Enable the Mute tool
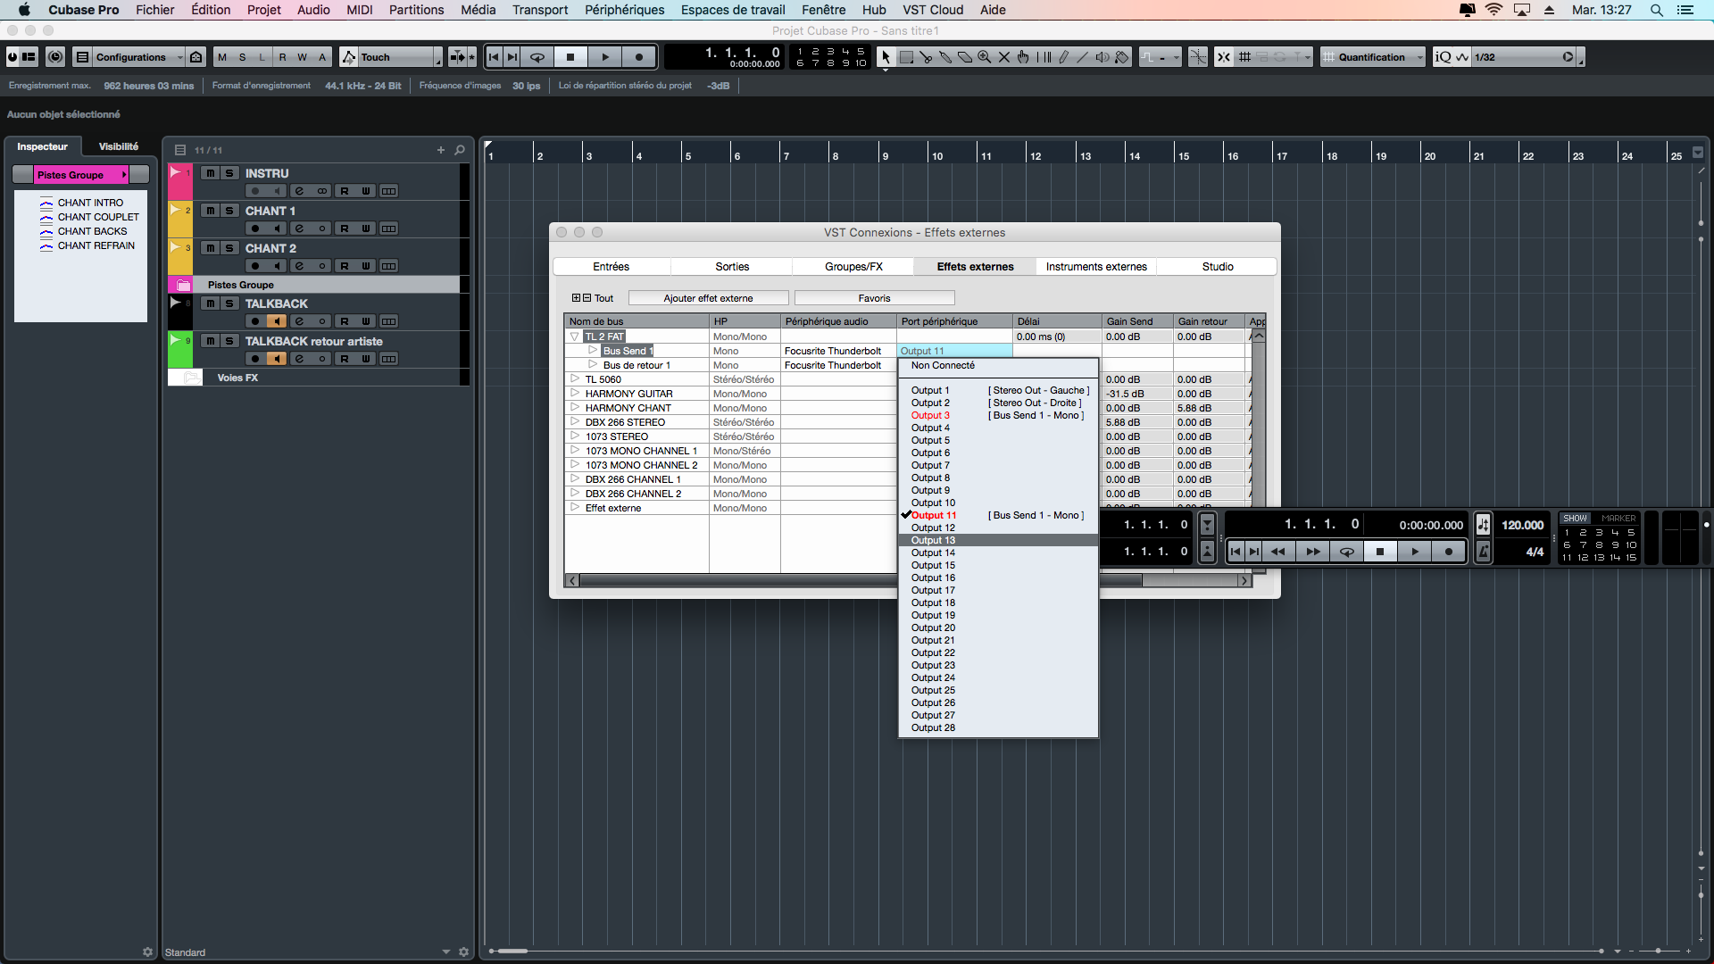Image resolution: width=1714 pixels, height=964 pixels. 1003,56
